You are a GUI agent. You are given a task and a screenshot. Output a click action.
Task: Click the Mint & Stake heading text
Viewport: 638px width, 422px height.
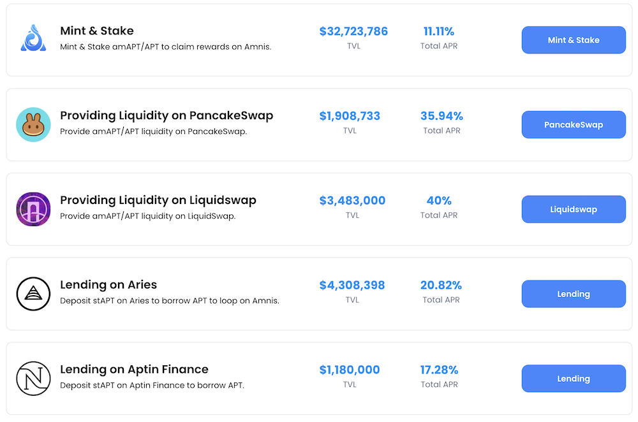[x=96, y=30]
